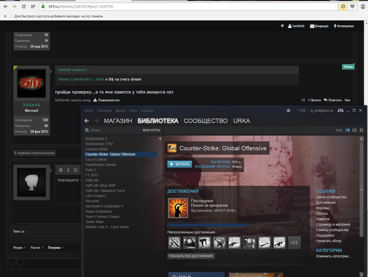Click the browser back arrow in the toolbar
This screenshot has width=368, height=277.
click(5, 6)
